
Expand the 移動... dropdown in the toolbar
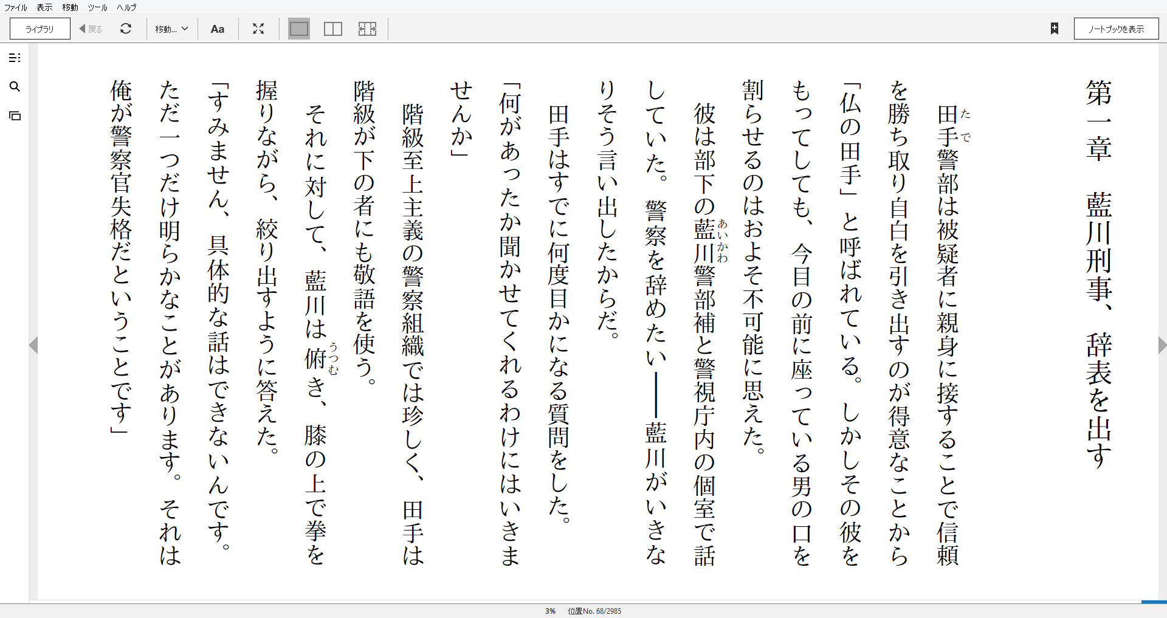pos(171,29)
